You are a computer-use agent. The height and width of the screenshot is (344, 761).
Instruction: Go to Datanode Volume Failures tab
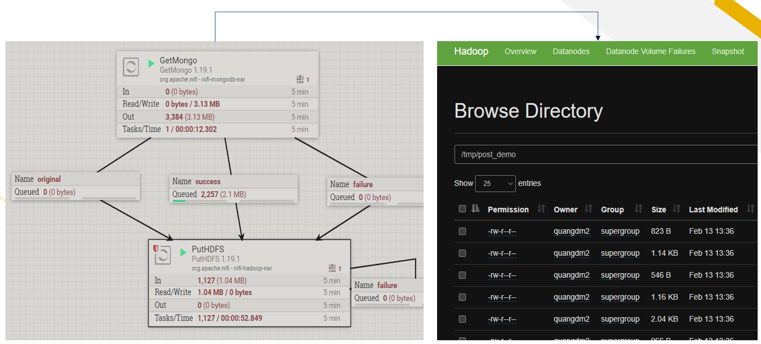coord(650,52)
